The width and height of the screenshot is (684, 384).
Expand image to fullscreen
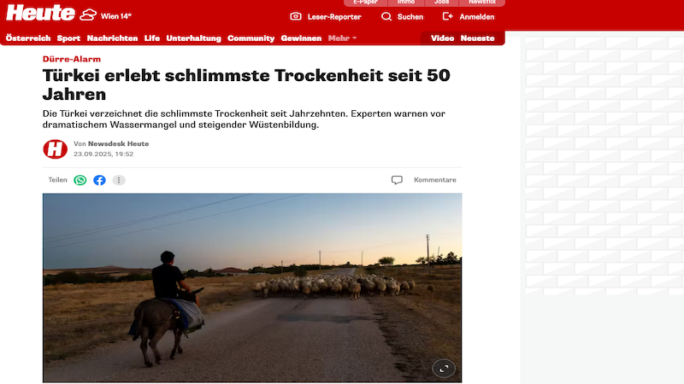click(444, 369)
